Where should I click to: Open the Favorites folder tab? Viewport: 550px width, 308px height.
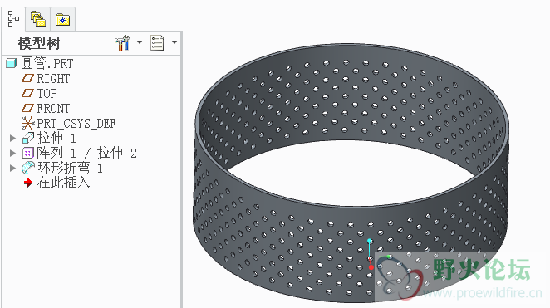tap(63, 19)
